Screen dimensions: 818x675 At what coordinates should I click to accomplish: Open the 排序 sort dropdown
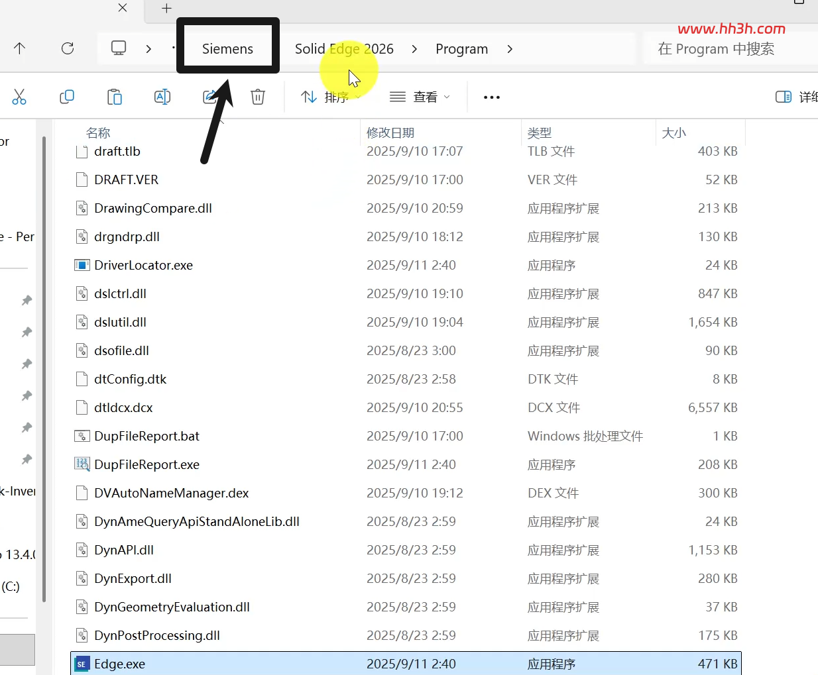[x=330, y=97]
